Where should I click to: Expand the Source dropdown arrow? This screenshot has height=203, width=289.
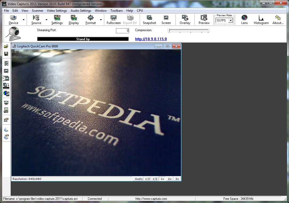tap(46, 20)
